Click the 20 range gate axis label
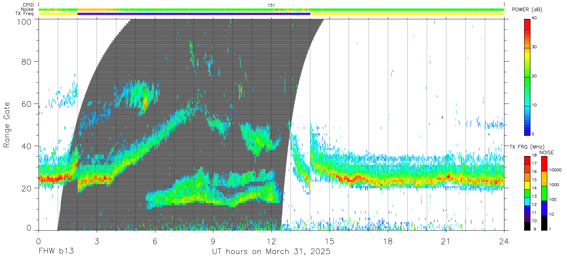 [x=27, y=188]
